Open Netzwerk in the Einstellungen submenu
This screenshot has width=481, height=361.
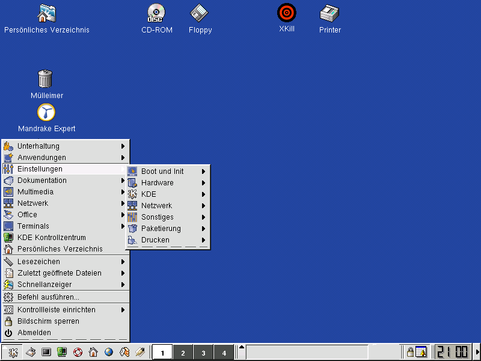pyautogui.click(x=168, y=206)
